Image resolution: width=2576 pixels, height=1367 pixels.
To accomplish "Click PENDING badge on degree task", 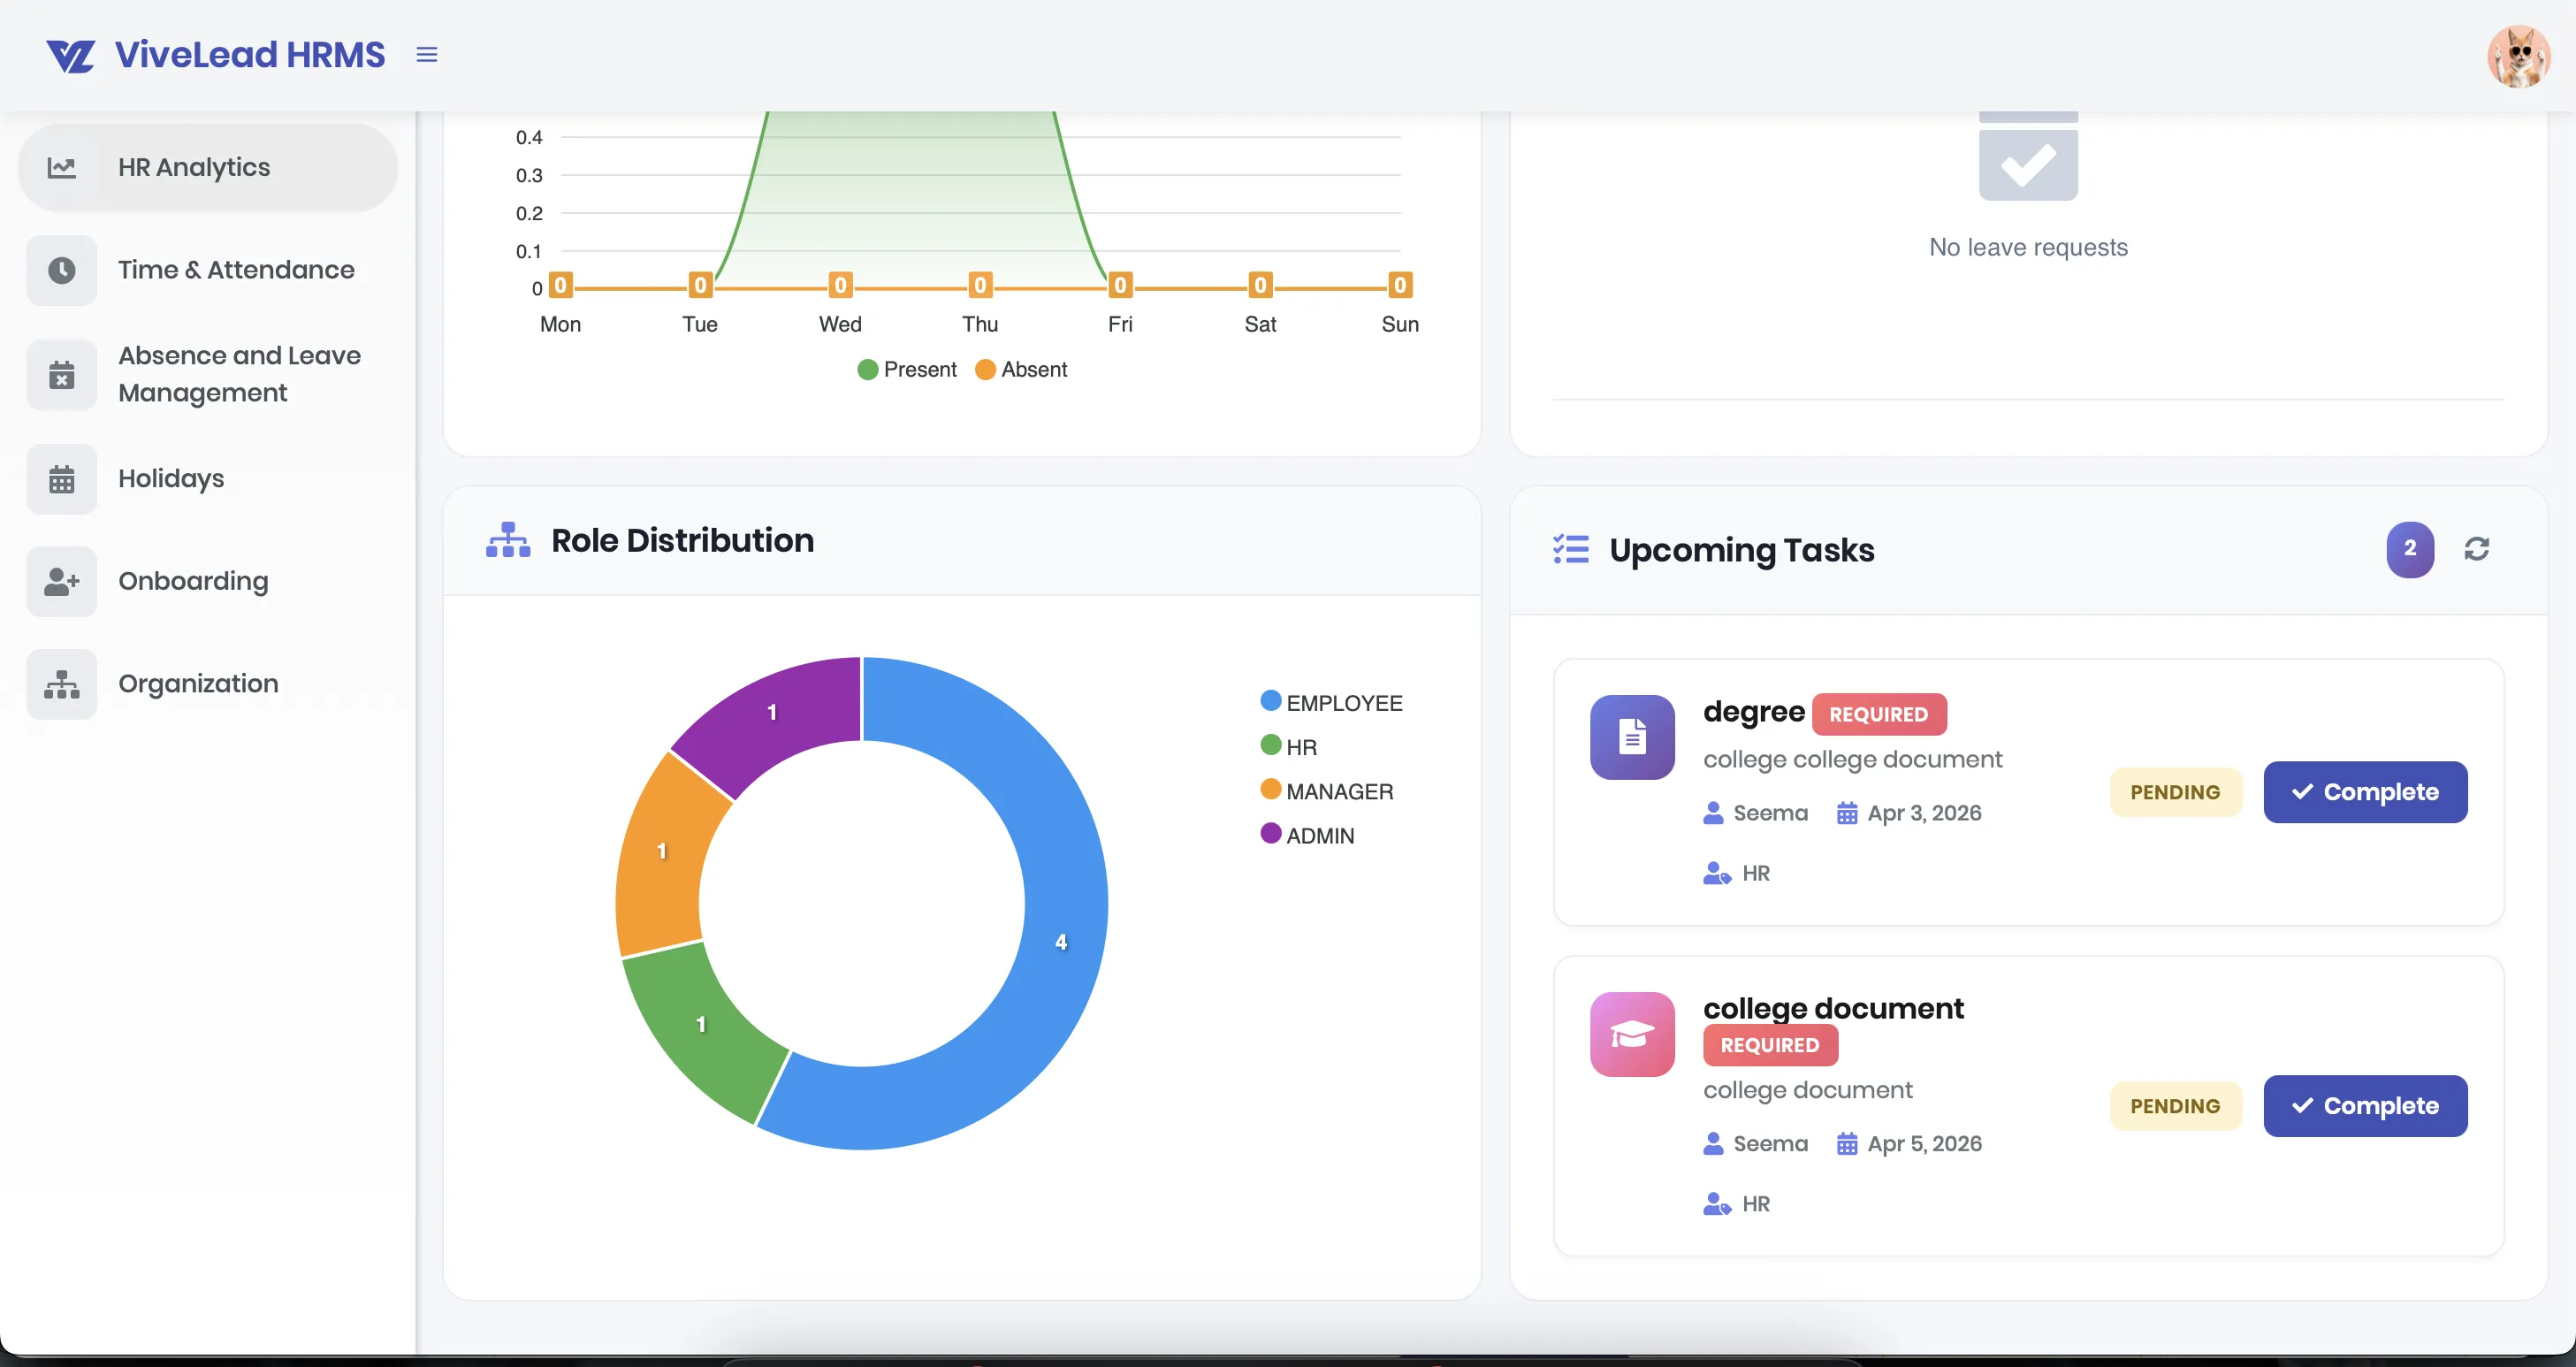I will pos(2175,792).
